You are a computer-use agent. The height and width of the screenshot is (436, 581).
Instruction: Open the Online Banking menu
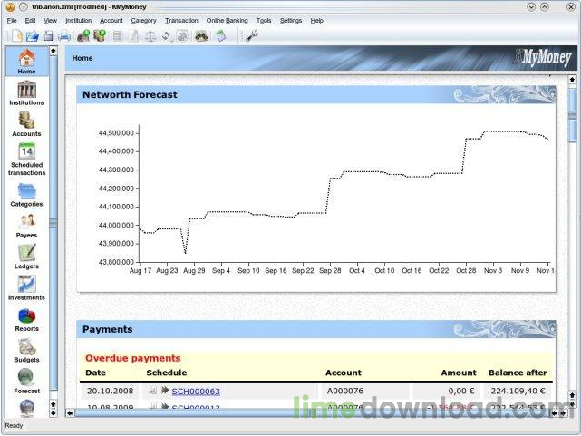pos(227,20)
